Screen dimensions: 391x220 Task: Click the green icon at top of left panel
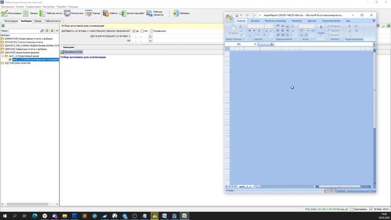[x=3, y=26]
